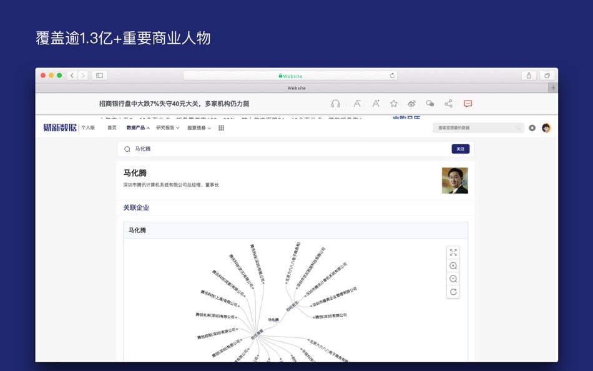593x371 pixels.
Task: Select 腾讯科技(武汉)有限公司 node
Action: (242, 270)
